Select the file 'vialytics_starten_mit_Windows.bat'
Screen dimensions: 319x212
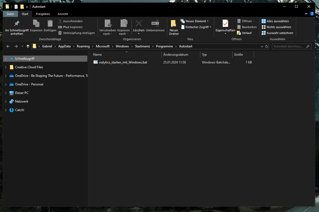coord(122,62)
